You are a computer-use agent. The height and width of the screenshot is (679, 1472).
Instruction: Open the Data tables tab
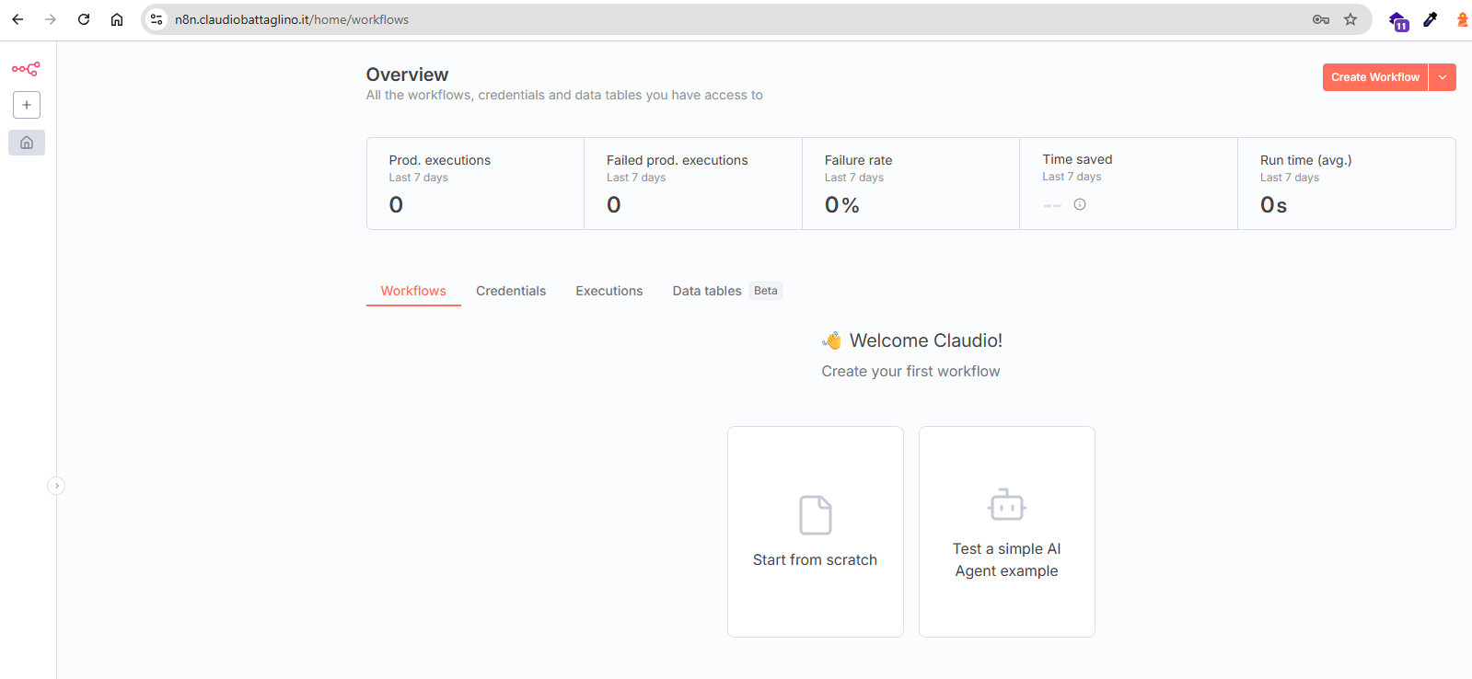(x=707, y=291)
